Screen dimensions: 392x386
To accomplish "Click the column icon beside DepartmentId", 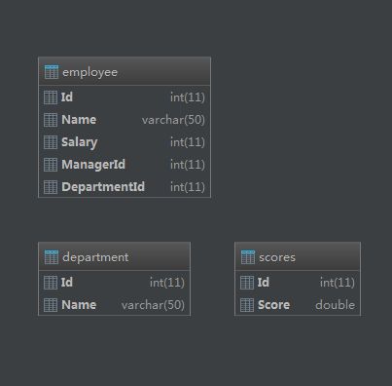I will click(51, 187).
